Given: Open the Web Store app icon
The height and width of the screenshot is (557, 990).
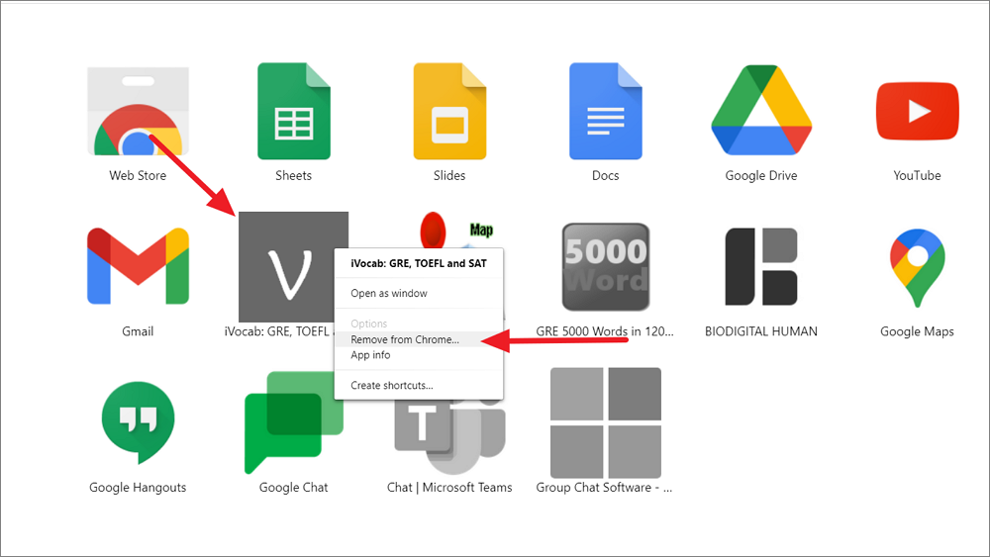Looking at the screenshot, I should 138,111.
